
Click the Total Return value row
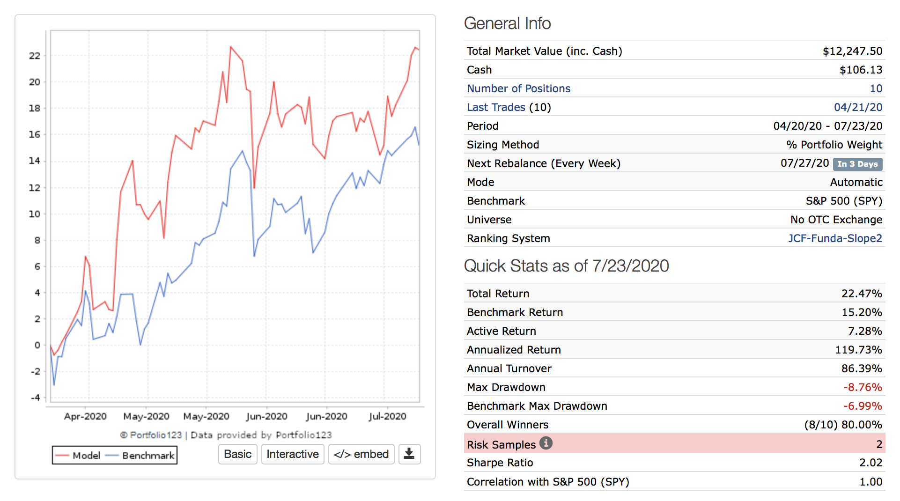(x=674, y=294)
